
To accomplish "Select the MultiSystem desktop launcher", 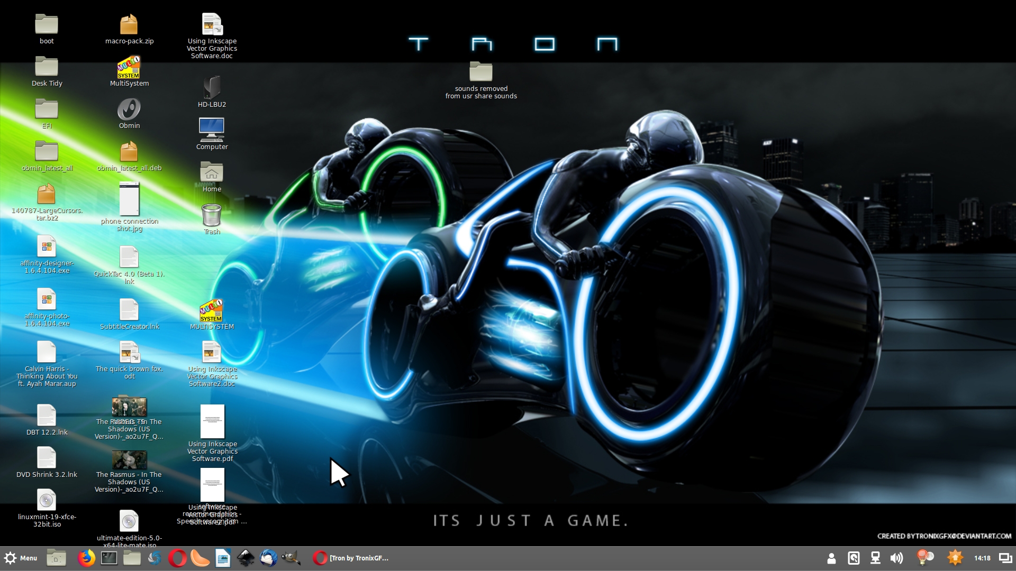I will pyautogui.click(x=129, y=71).
